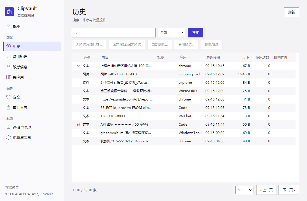Click the history clock icon in sidebar
The width and height of the screenshot is (307, 201).
8,46
